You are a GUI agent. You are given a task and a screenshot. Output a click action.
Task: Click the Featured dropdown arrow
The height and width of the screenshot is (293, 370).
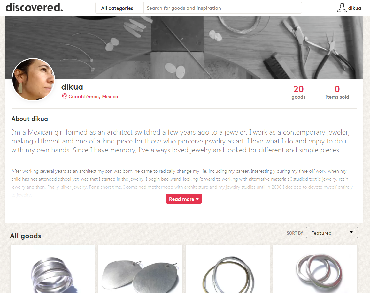351,232
